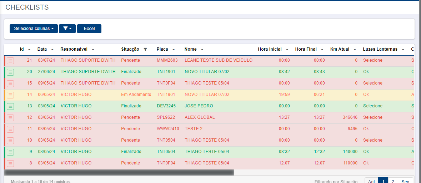Click the Em Andamento status cell
This screenshot has height=183, width=421.
[x=136, y=95]
